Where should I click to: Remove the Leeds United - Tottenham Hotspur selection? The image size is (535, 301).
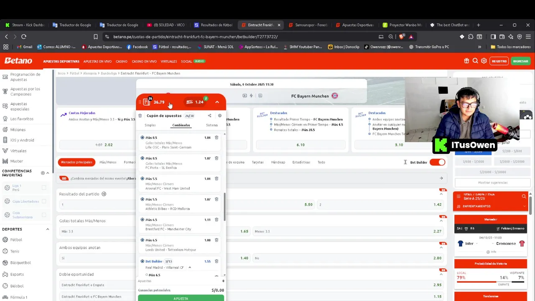coord(217,240)
